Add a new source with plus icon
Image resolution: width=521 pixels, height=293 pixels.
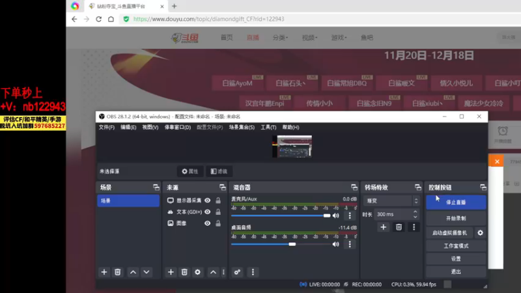pyautogui.click(x=171, y=272)
